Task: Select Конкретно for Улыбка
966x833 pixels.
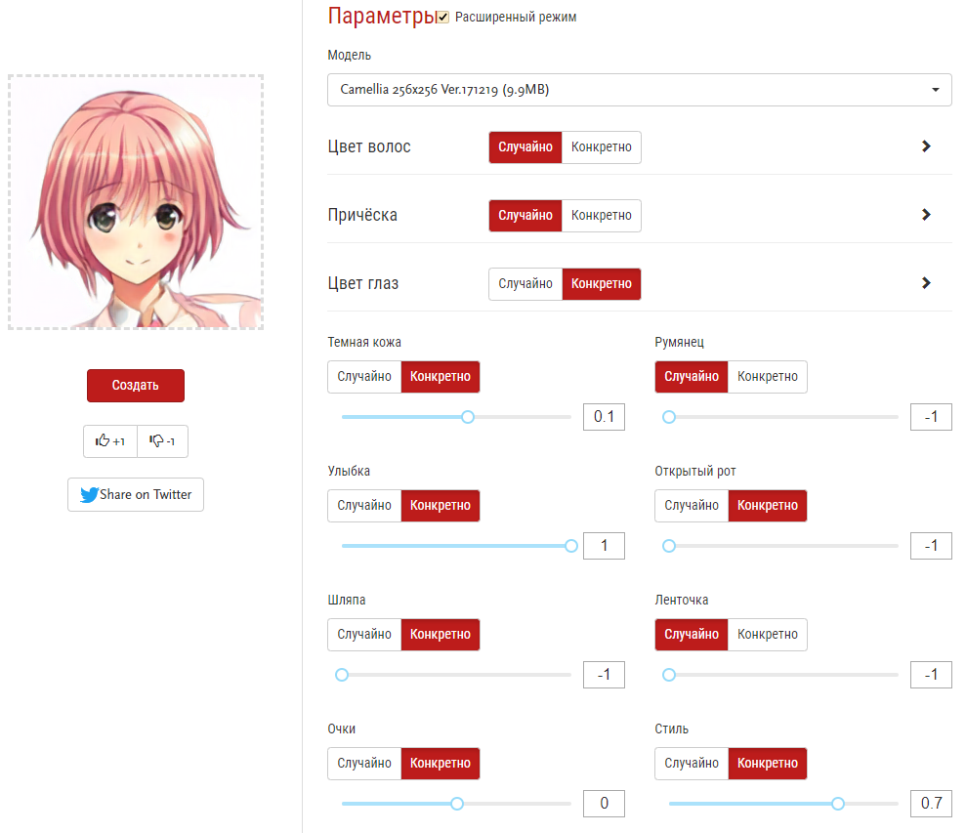Action: click(441, 506)
